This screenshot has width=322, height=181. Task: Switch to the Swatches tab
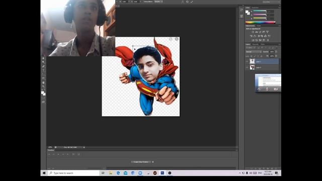[x=255, y=8]
